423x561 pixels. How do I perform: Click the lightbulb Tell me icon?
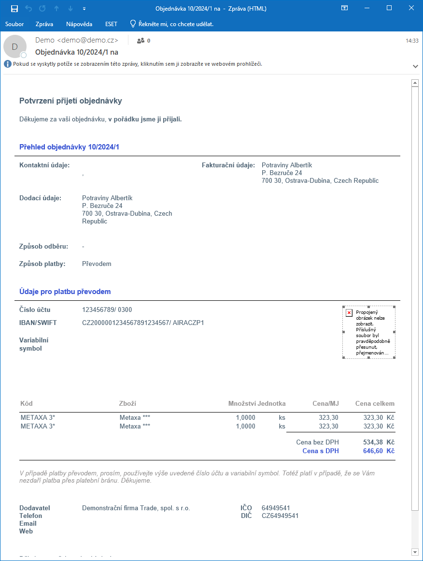click(x=133, y=24)
